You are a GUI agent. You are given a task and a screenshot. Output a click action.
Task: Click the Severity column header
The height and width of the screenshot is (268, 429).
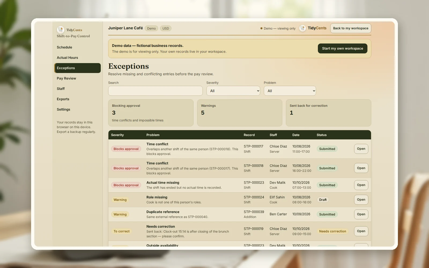click(117, 135)
